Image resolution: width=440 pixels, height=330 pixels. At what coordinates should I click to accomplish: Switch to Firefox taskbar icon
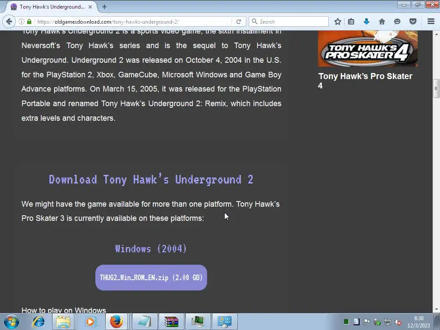point(117,321)
